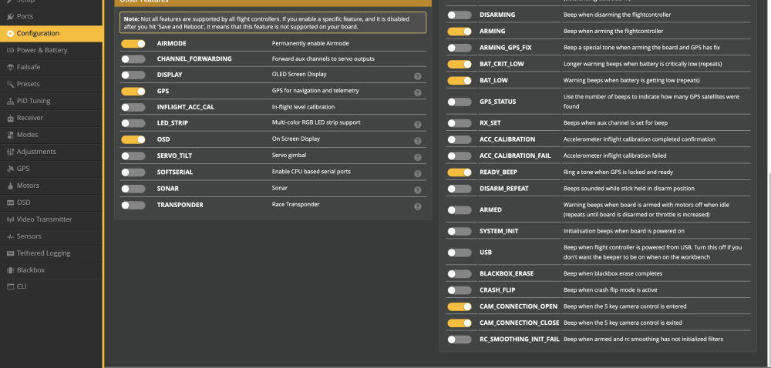
Task: Switch on the USB beeper toggle
Action: click(x=460, y=253)
